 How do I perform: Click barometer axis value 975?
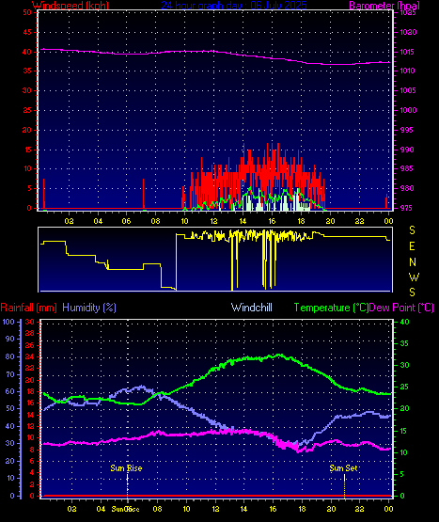407,208
